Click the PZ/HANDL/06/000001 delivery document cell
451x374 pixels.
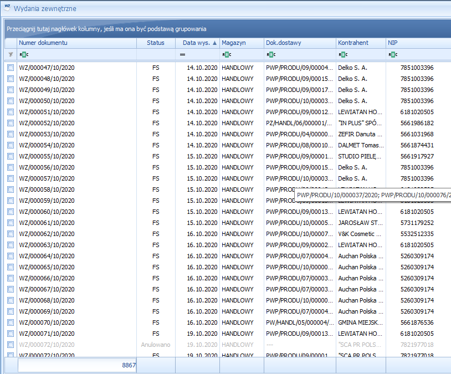299,123
